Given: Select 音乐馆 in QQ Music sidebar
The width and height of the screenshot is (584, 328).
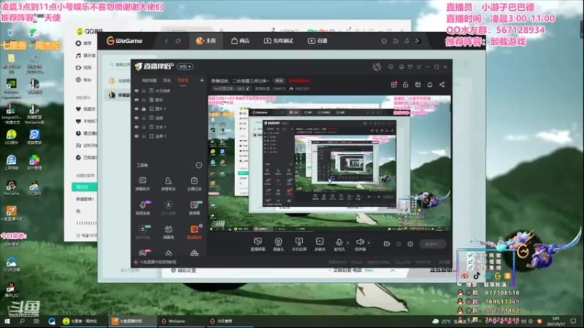Looking at the screenshot, I should (x=86, y=55).
